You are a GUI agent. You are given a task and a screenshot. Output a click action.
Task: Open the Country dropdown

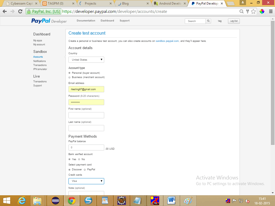pos(86,60)
